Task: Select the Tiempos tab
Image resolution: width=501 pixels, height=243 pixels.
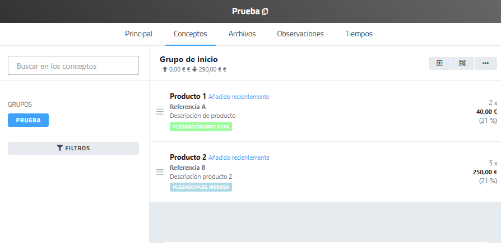Action: 359,34
